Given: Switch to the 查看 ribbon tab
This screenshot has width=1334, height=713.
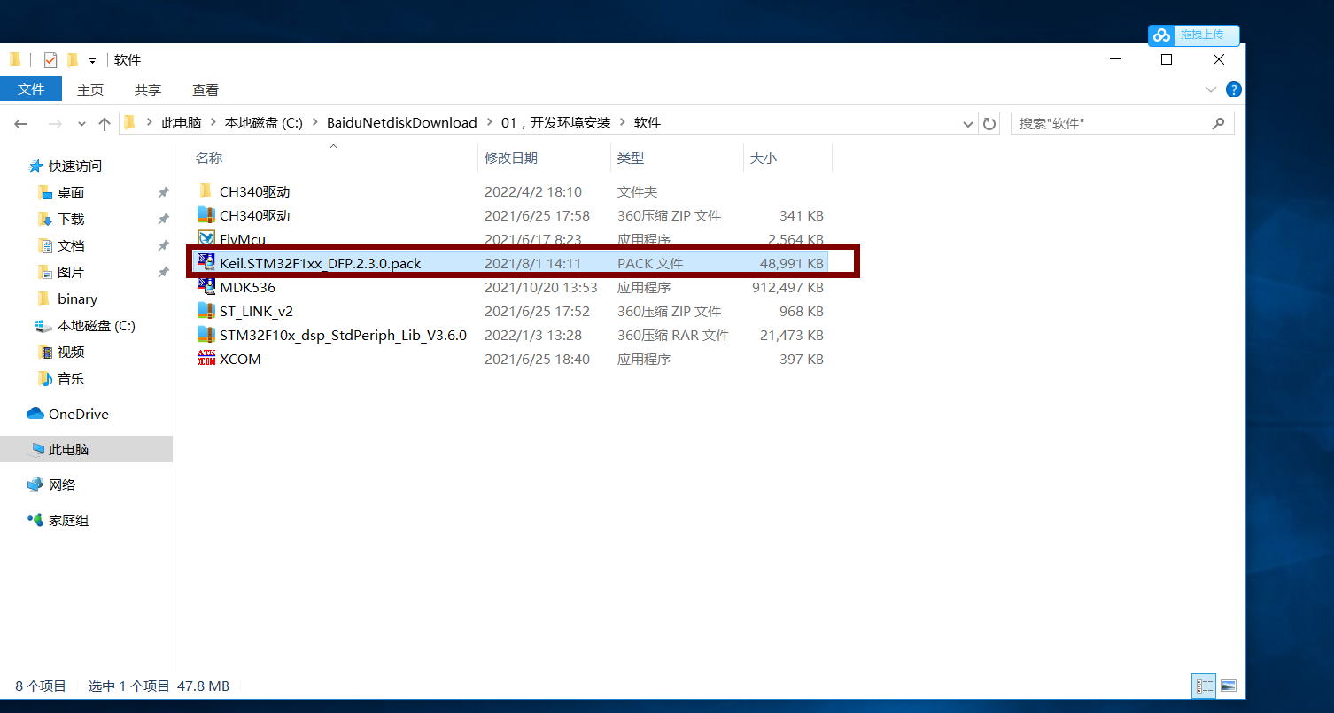Looking at the screenshot, I should tap(206, 89).
